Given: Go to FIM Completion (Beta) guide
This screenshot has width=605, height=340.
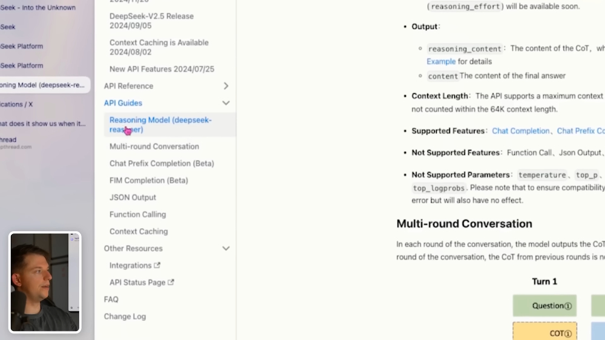Looking at the screenshot, I should [149, 180].
